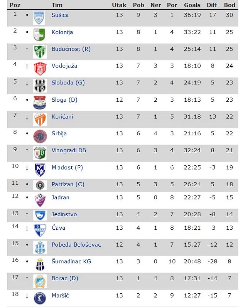The height and width of the screenshot is (308, 243).
Task: Click the Jedinstvo team name link
Action: click(64, 214)
